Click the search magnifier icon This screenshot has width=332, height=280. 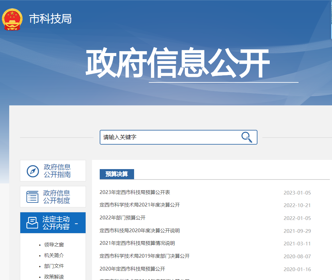[247, 137]
